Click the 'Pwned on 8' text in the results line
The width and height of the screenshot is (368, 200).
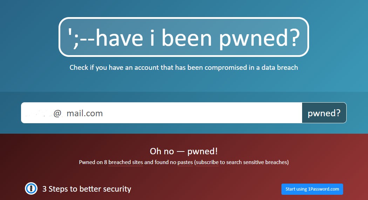pyautogui.click(x=93, y=162)
